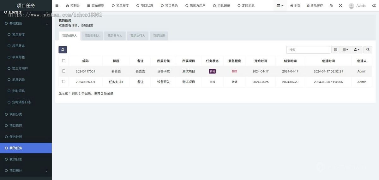Tick the select-all header checkbox
This screenshot has width=379, height=180.
coord(63,61)
